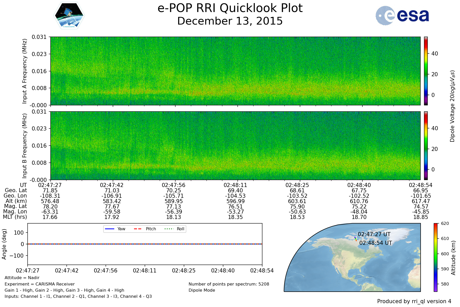The image size is (460, 307).
Task: Click the Altitude (km) colorbar
Action: click(x=435, y=257)
